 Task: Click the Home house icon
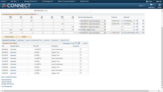click(x=147, y=2)
